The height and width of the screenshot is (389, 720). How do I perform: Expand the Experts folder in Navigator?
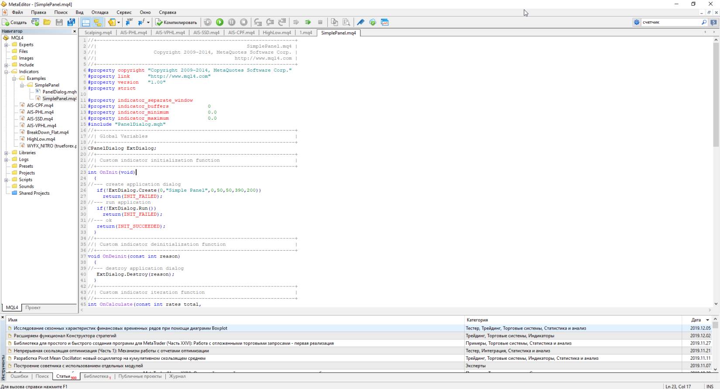pyautogui.click(x=7, y=45)
